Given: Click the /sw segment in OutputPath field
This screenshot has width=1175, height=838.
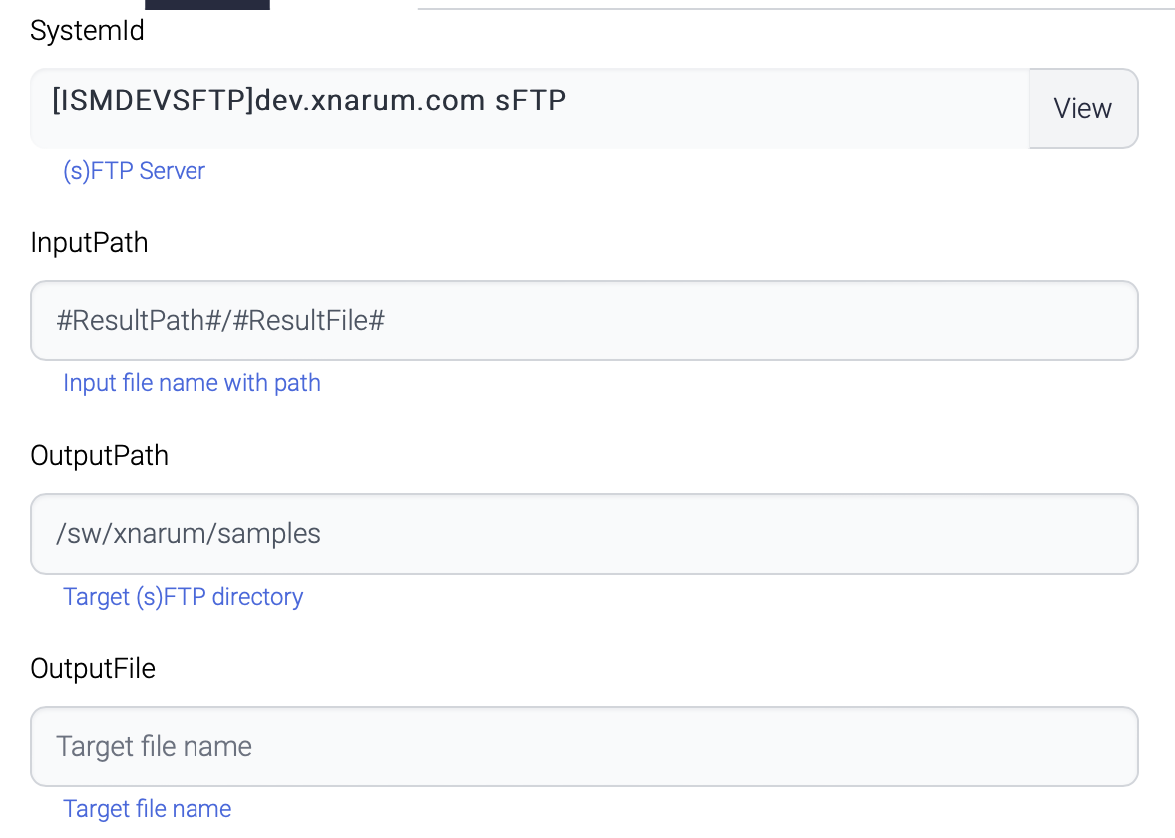Looking at the screenshot, I should pos(81,534).
